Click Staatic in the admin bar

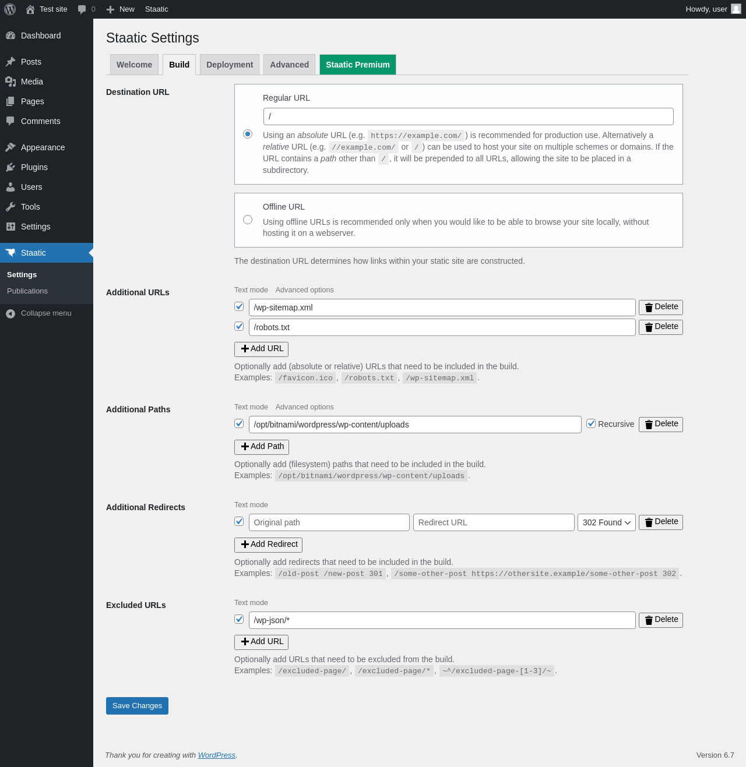pyautogui.click(x=156, y=9)
